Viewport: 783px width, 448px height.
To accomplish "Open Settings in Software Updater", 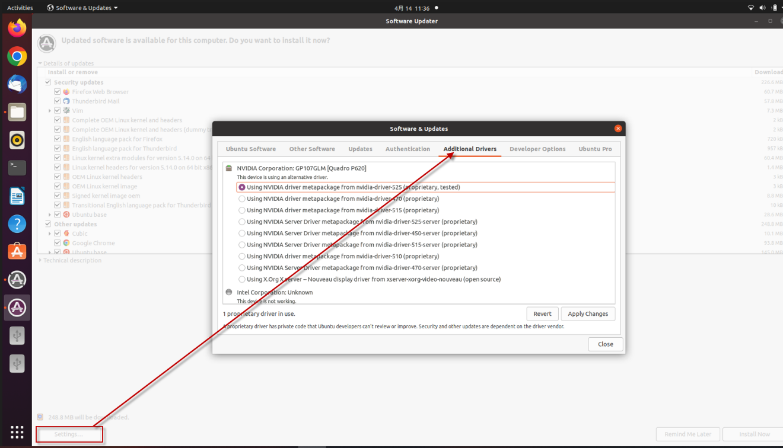I will (68, 434).
